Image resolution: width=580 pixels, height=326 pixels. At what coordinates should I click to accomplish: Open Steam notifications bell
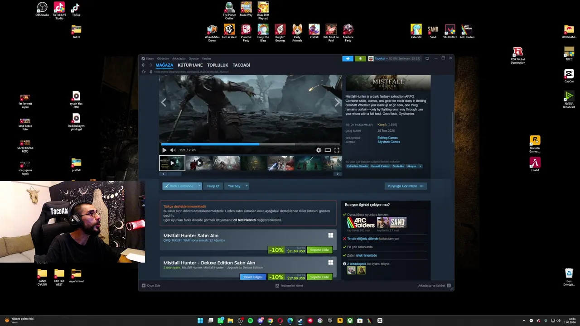pos(360,58)
